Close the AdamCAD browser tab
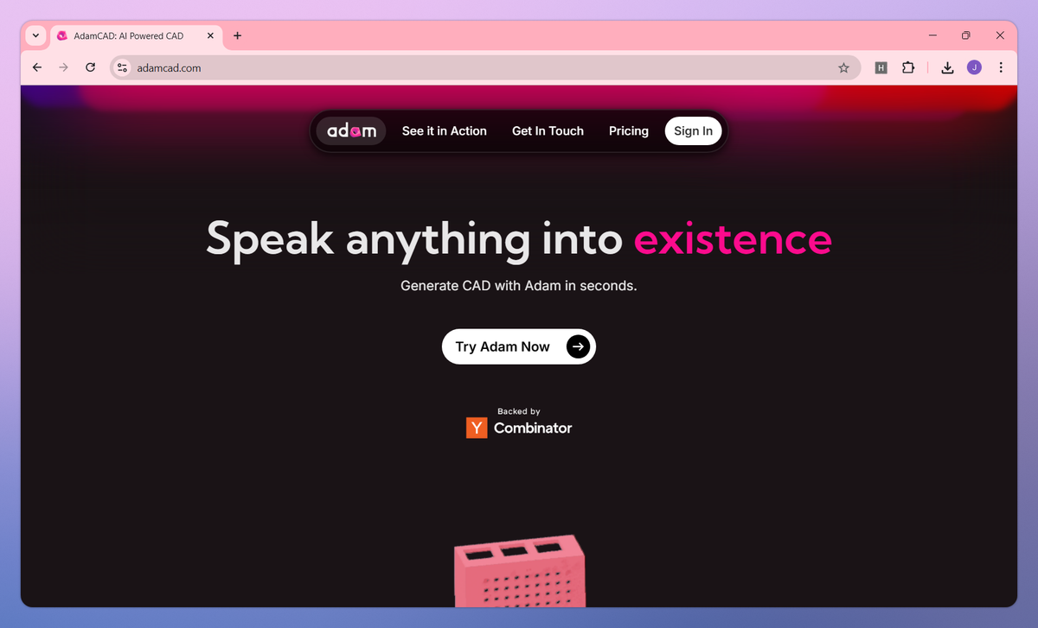1038x628 pixels. (210, 35)
